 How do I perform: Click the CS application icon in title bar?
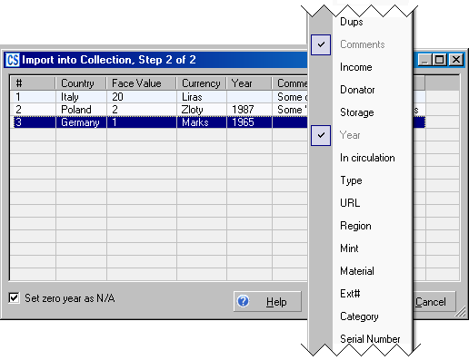13,60
